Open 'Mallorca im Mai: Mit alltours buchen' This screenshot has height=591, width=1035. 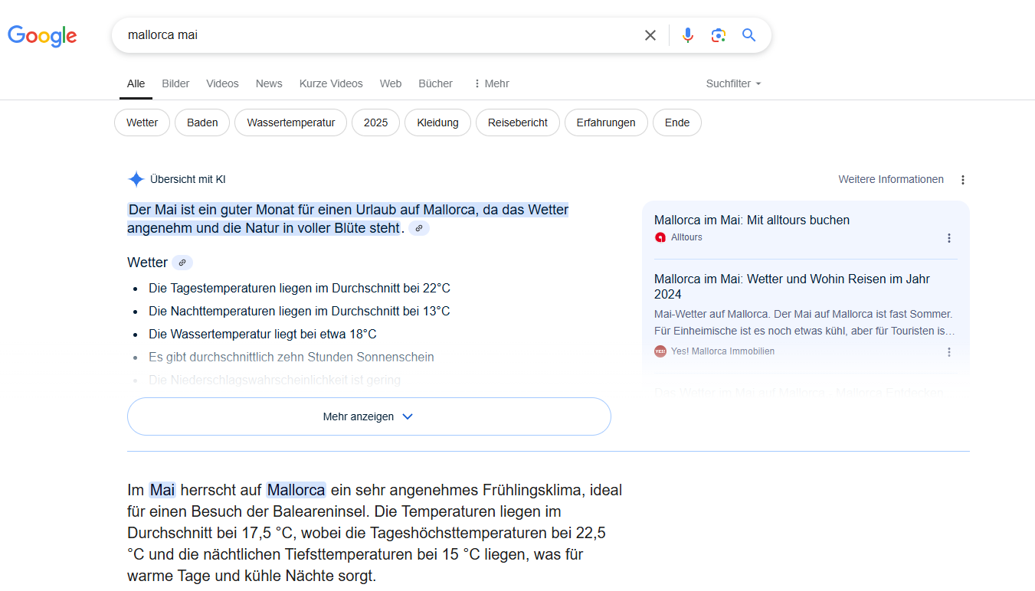coord(752,220)
